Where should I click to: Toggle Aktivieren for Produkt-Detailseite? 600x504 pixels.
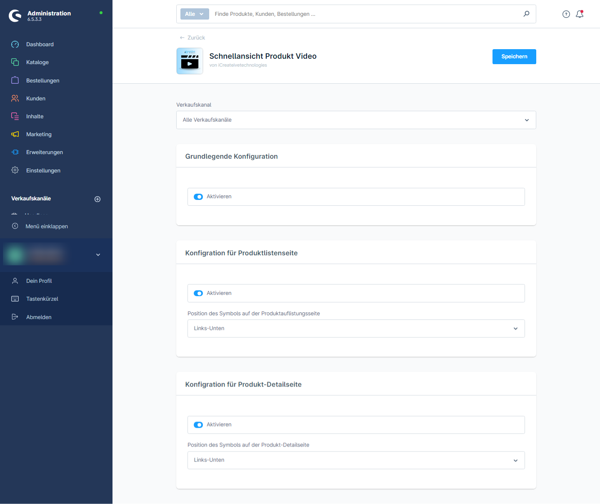[198, 425]
